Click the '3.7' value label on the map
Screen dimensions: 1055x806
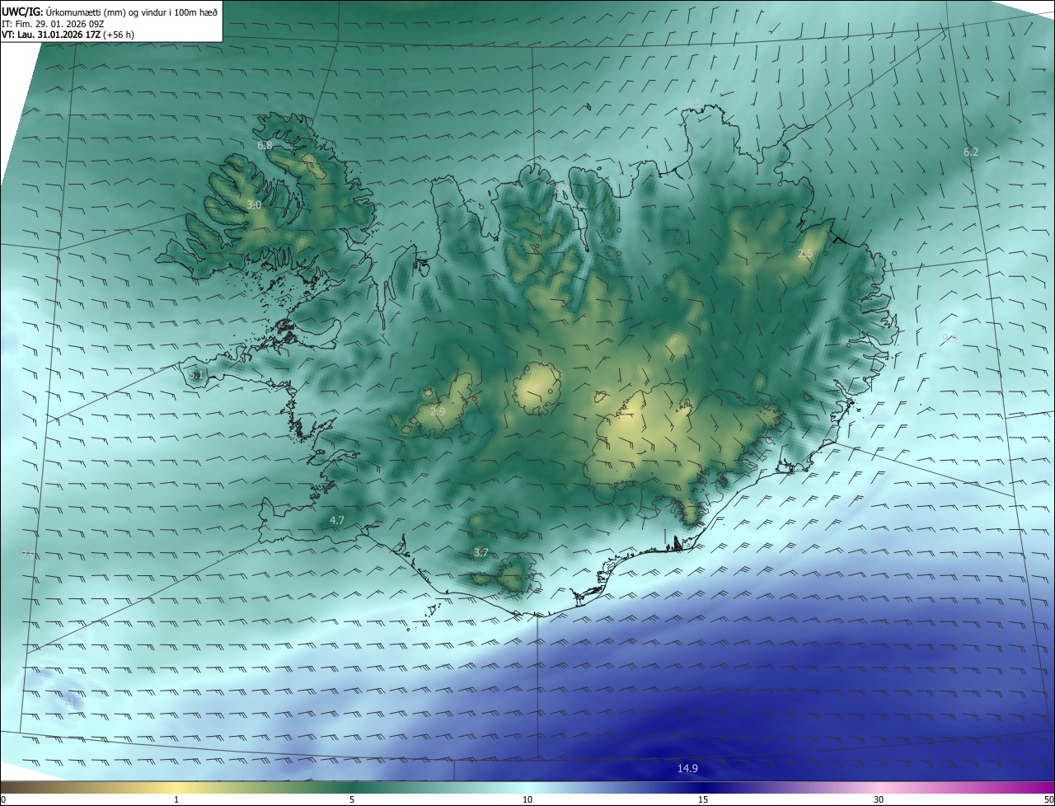click(x=481, y=552)
